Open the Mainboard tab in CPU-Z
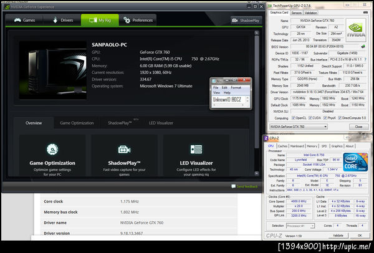Image resolution: width=374 pixels, height=253 pixels. tap(297, 146)
